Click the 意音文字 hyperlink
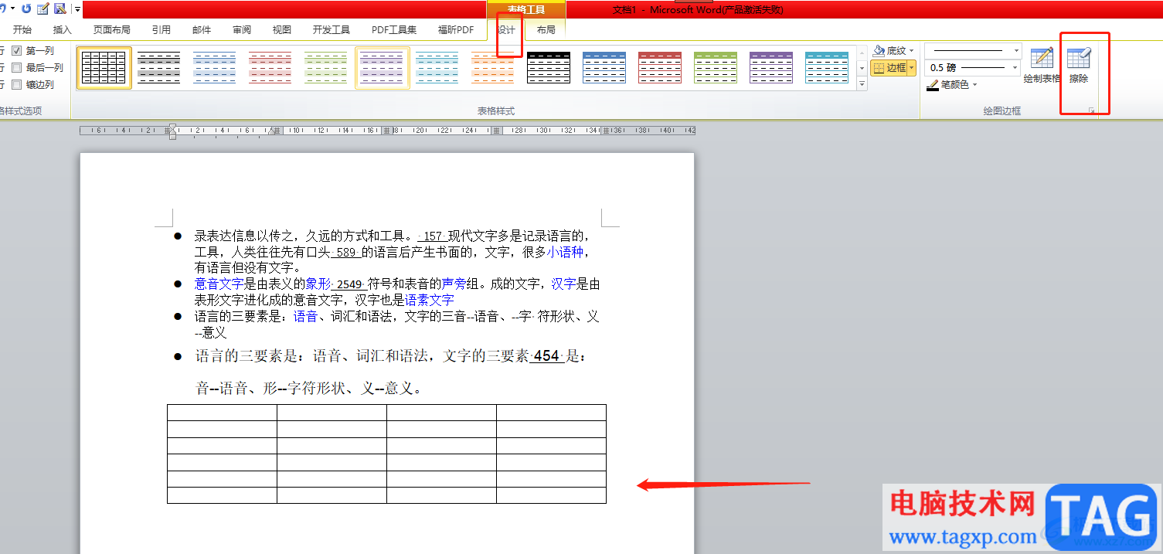Image resolution: width=1163 pixels, height=554 pixels. [x=219, y=284]
